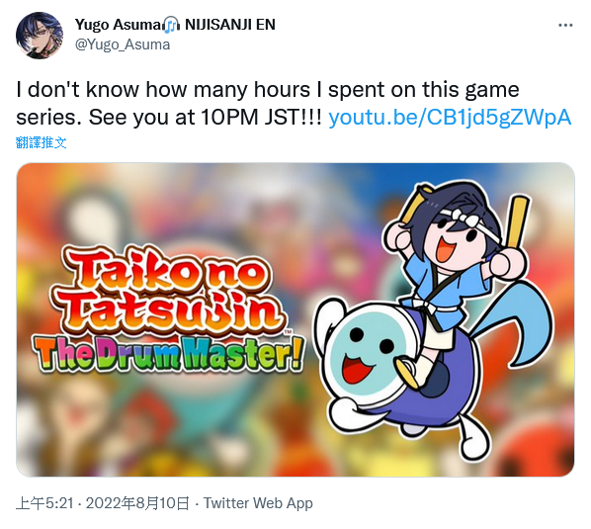Open the youtu.be/CB1jd5gZWpA link
591x529 pixels.
(450, 118)
